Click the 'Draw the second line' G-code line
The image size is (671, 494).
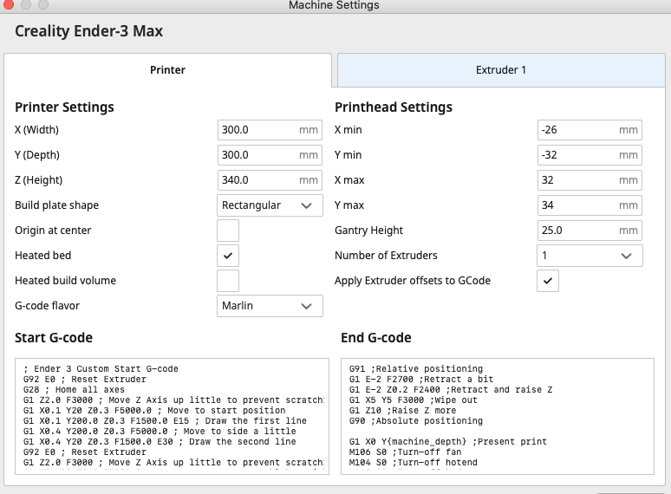(160, 442)
